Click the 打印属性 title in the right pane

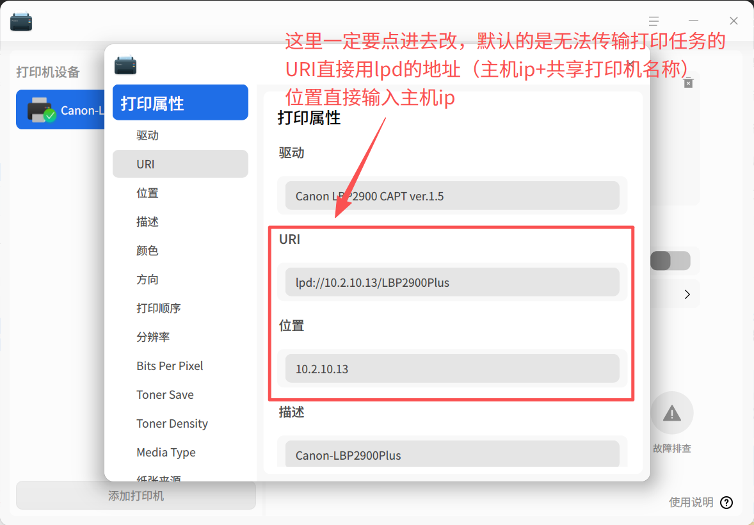(x=309, y=118)
